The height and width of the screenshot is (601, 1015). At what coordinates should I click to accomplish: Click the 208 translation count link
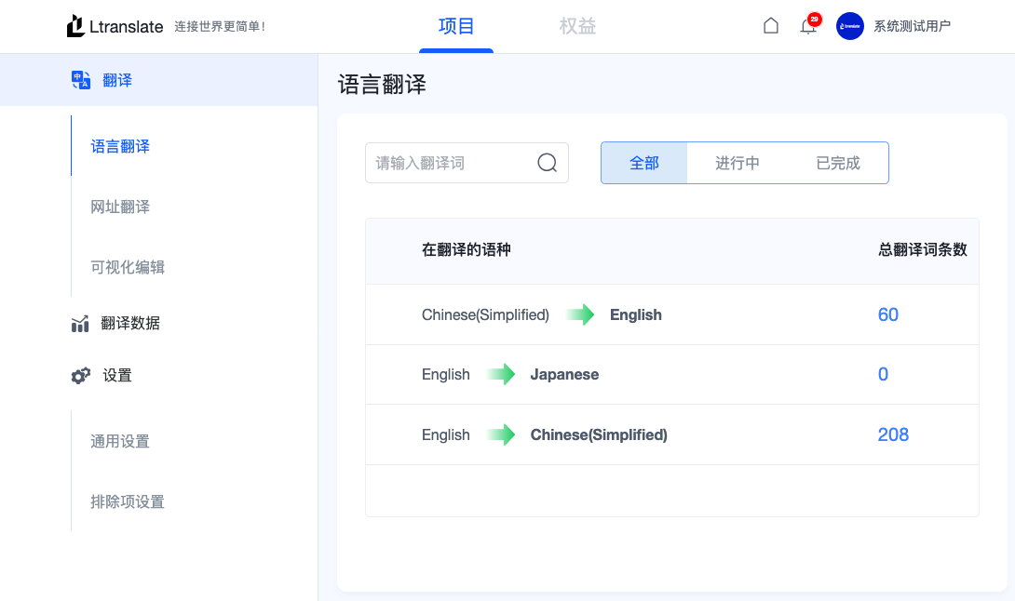coord(893,434)
